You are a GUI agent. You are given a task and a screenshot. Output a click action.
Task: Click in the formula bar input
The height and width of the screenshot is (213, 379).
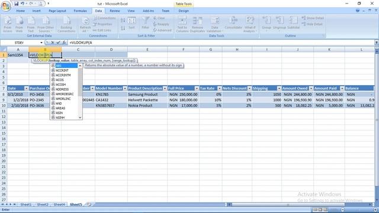221,43
